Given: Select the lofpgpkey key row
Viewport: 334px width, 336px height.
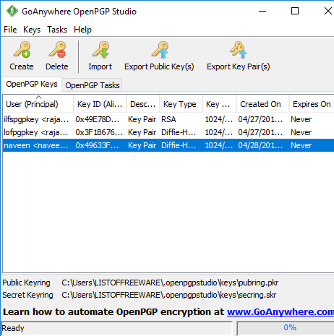Looking at the screenshot, I should click(168, 132).
